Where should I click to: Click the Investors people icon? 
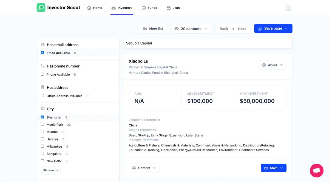click(x=114, y=8)
